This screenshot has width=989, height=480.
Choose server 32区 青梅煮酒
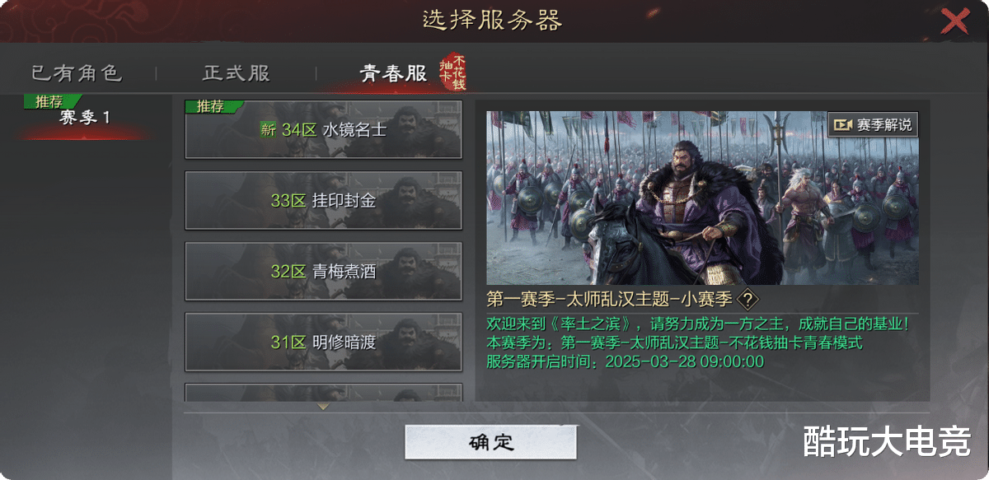(x=323, y=271)
